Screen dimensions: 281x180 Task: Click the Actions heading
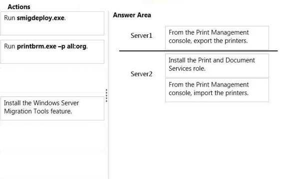tap(19, 7)
